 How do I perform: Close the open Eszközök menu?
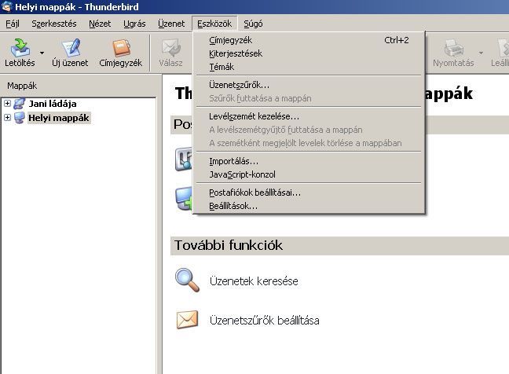(214, 24)
